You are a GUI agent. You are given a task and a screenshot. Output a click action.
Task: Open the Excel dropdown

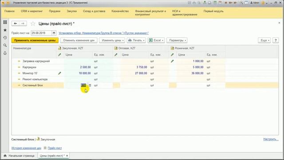(x=156, y=40)
